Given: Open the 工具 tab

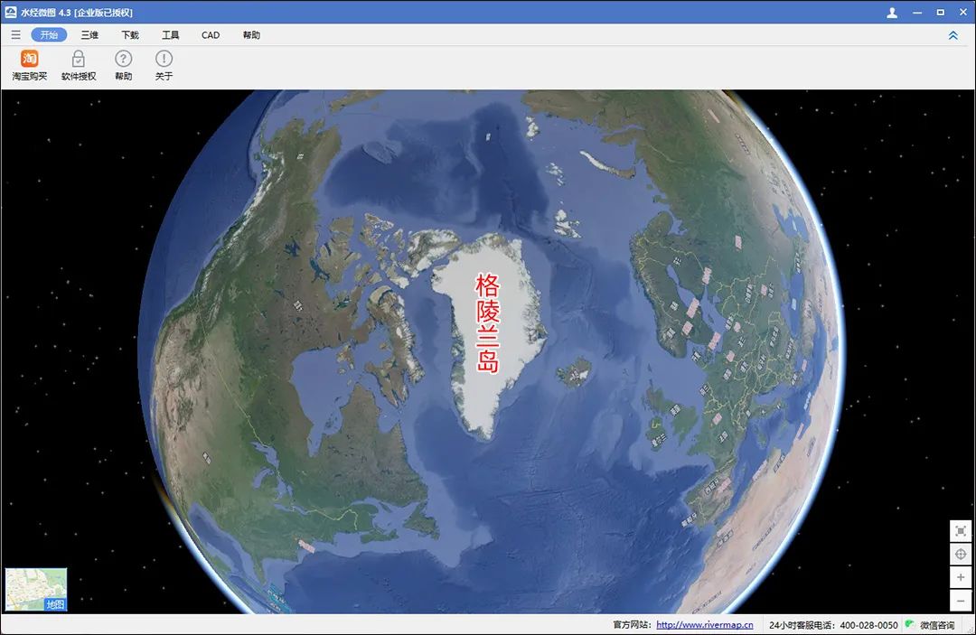Looking at the screenshot, I should point(171,35).
